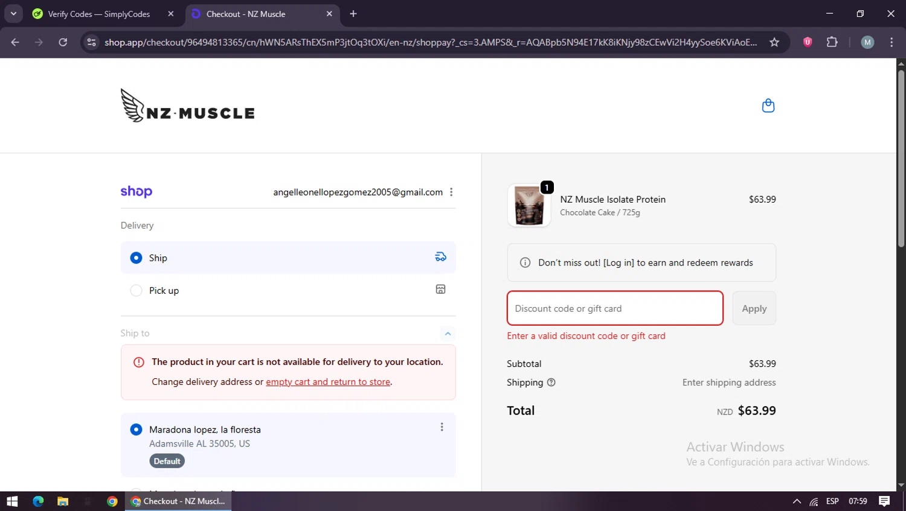Open a new browser tab
Viewport: 906px width, 511px height.
pos(353,14)
